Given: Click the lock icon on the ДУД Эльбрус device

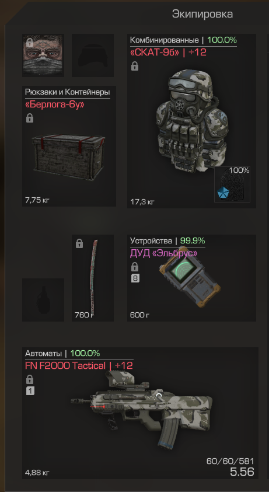Looking at the screenshot, I should (135, 267).
